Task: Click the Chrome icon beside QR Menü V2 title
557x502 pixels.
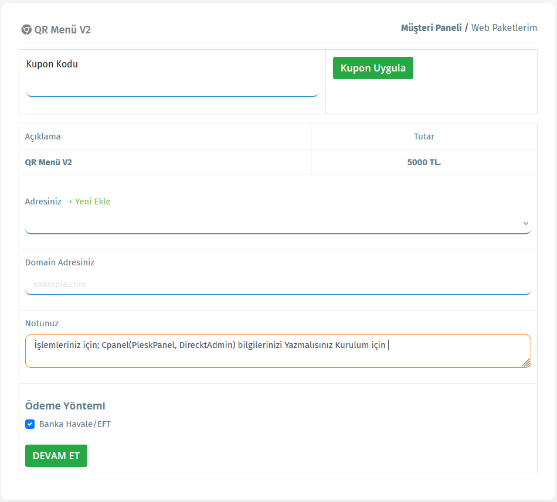Action: (x=26, y=29)
